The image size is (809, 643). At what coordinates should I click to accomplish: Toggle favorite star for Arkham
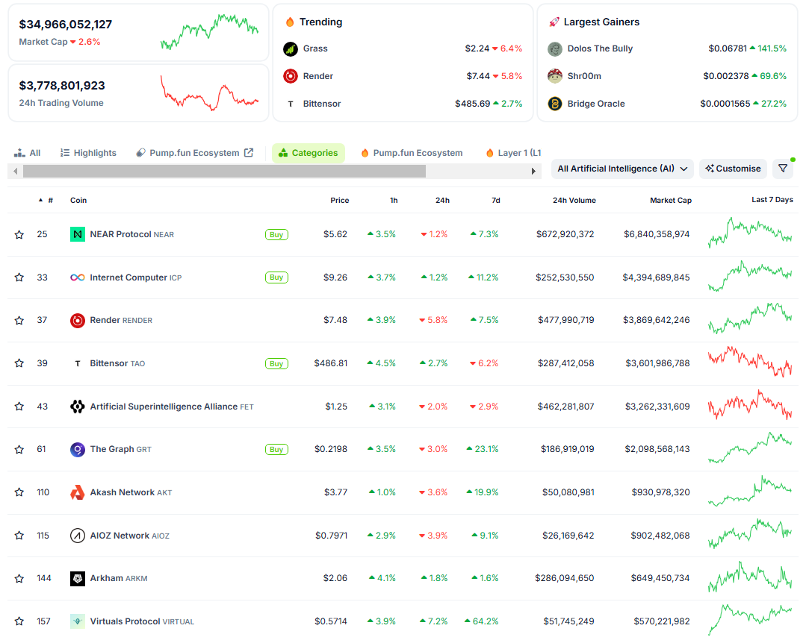[x=19, y=578]
